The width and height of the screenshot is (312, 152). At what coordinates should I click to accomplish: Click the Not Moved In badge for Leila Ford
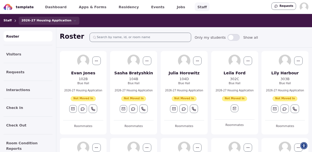pos(235,98)
